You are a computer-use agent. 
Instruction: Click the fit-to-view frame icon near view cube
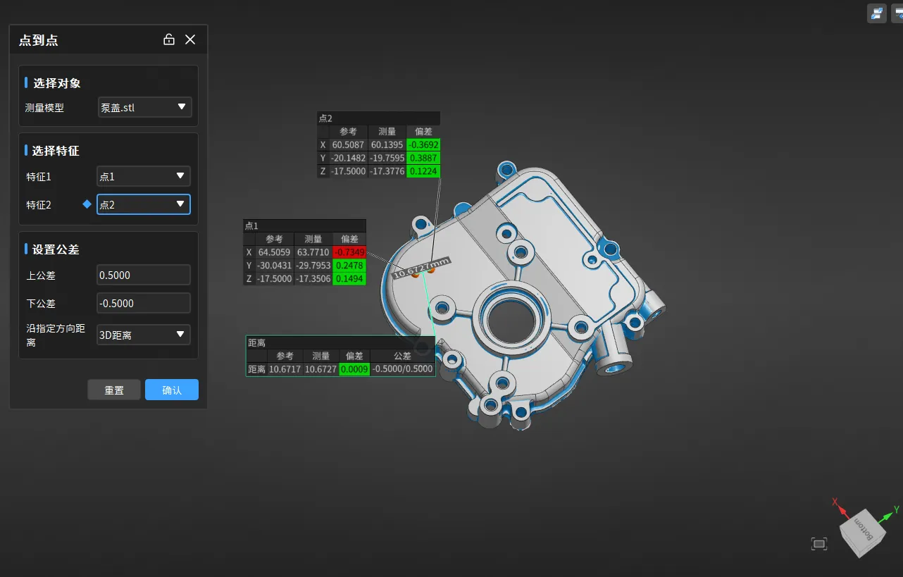pos(818,544)
